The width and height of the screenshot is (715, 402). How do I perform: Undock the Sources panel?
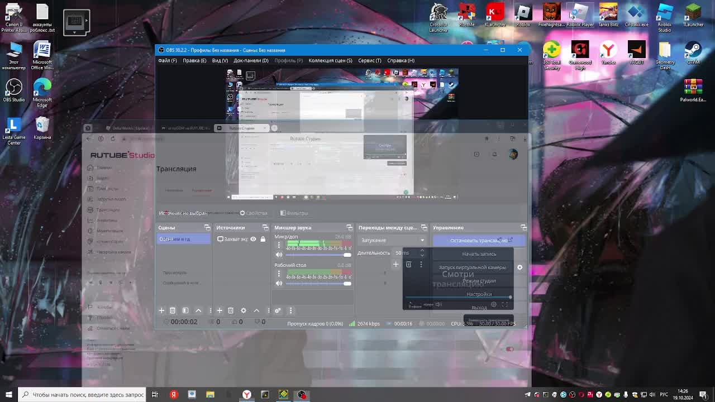[x=265, y=228]
